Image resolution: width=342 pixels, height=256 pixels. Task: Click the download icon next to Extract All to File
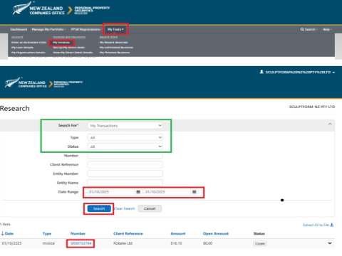click(x=332, y=225)
